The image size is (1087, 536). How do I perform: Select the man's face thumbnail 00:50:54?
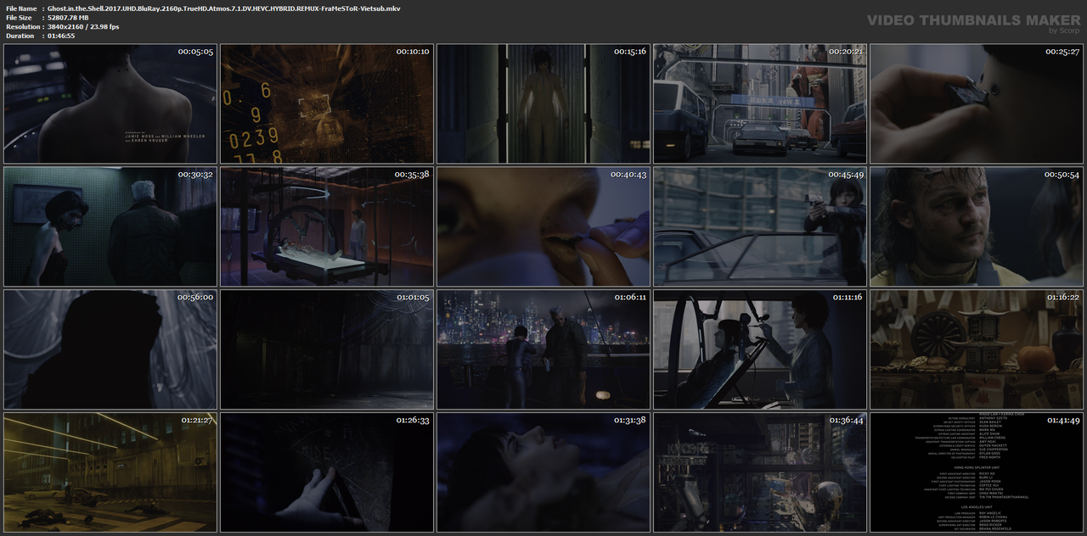[x=977, y=226]
